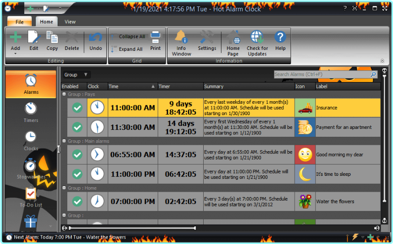
Task: Click the Timer column header
Action: coord(180,86)
